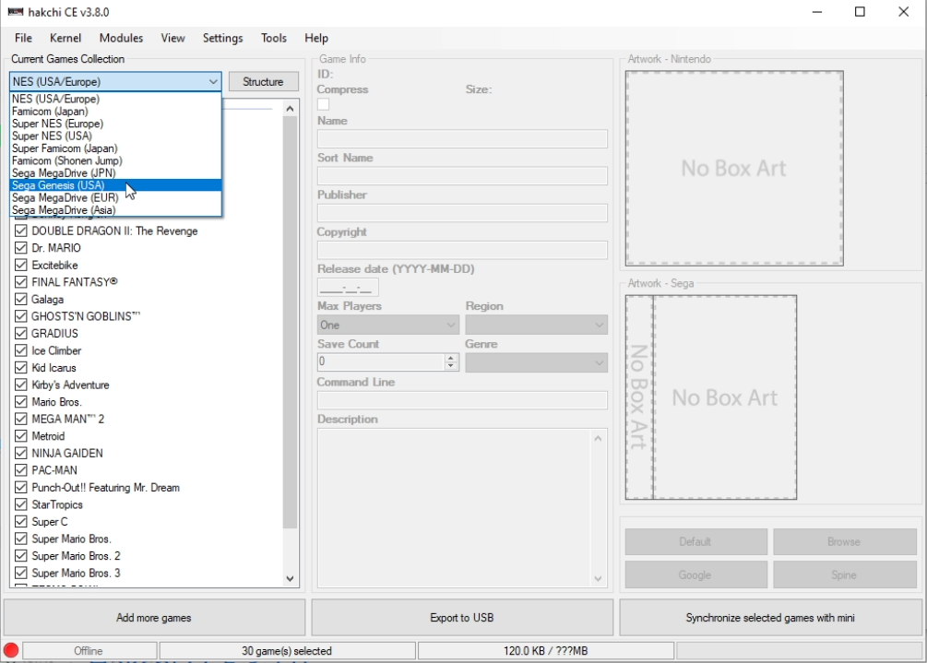Toggle GHOSTS'N GOBLINS checkbox
Screen dimensions: 927x663
coord(21,316)
